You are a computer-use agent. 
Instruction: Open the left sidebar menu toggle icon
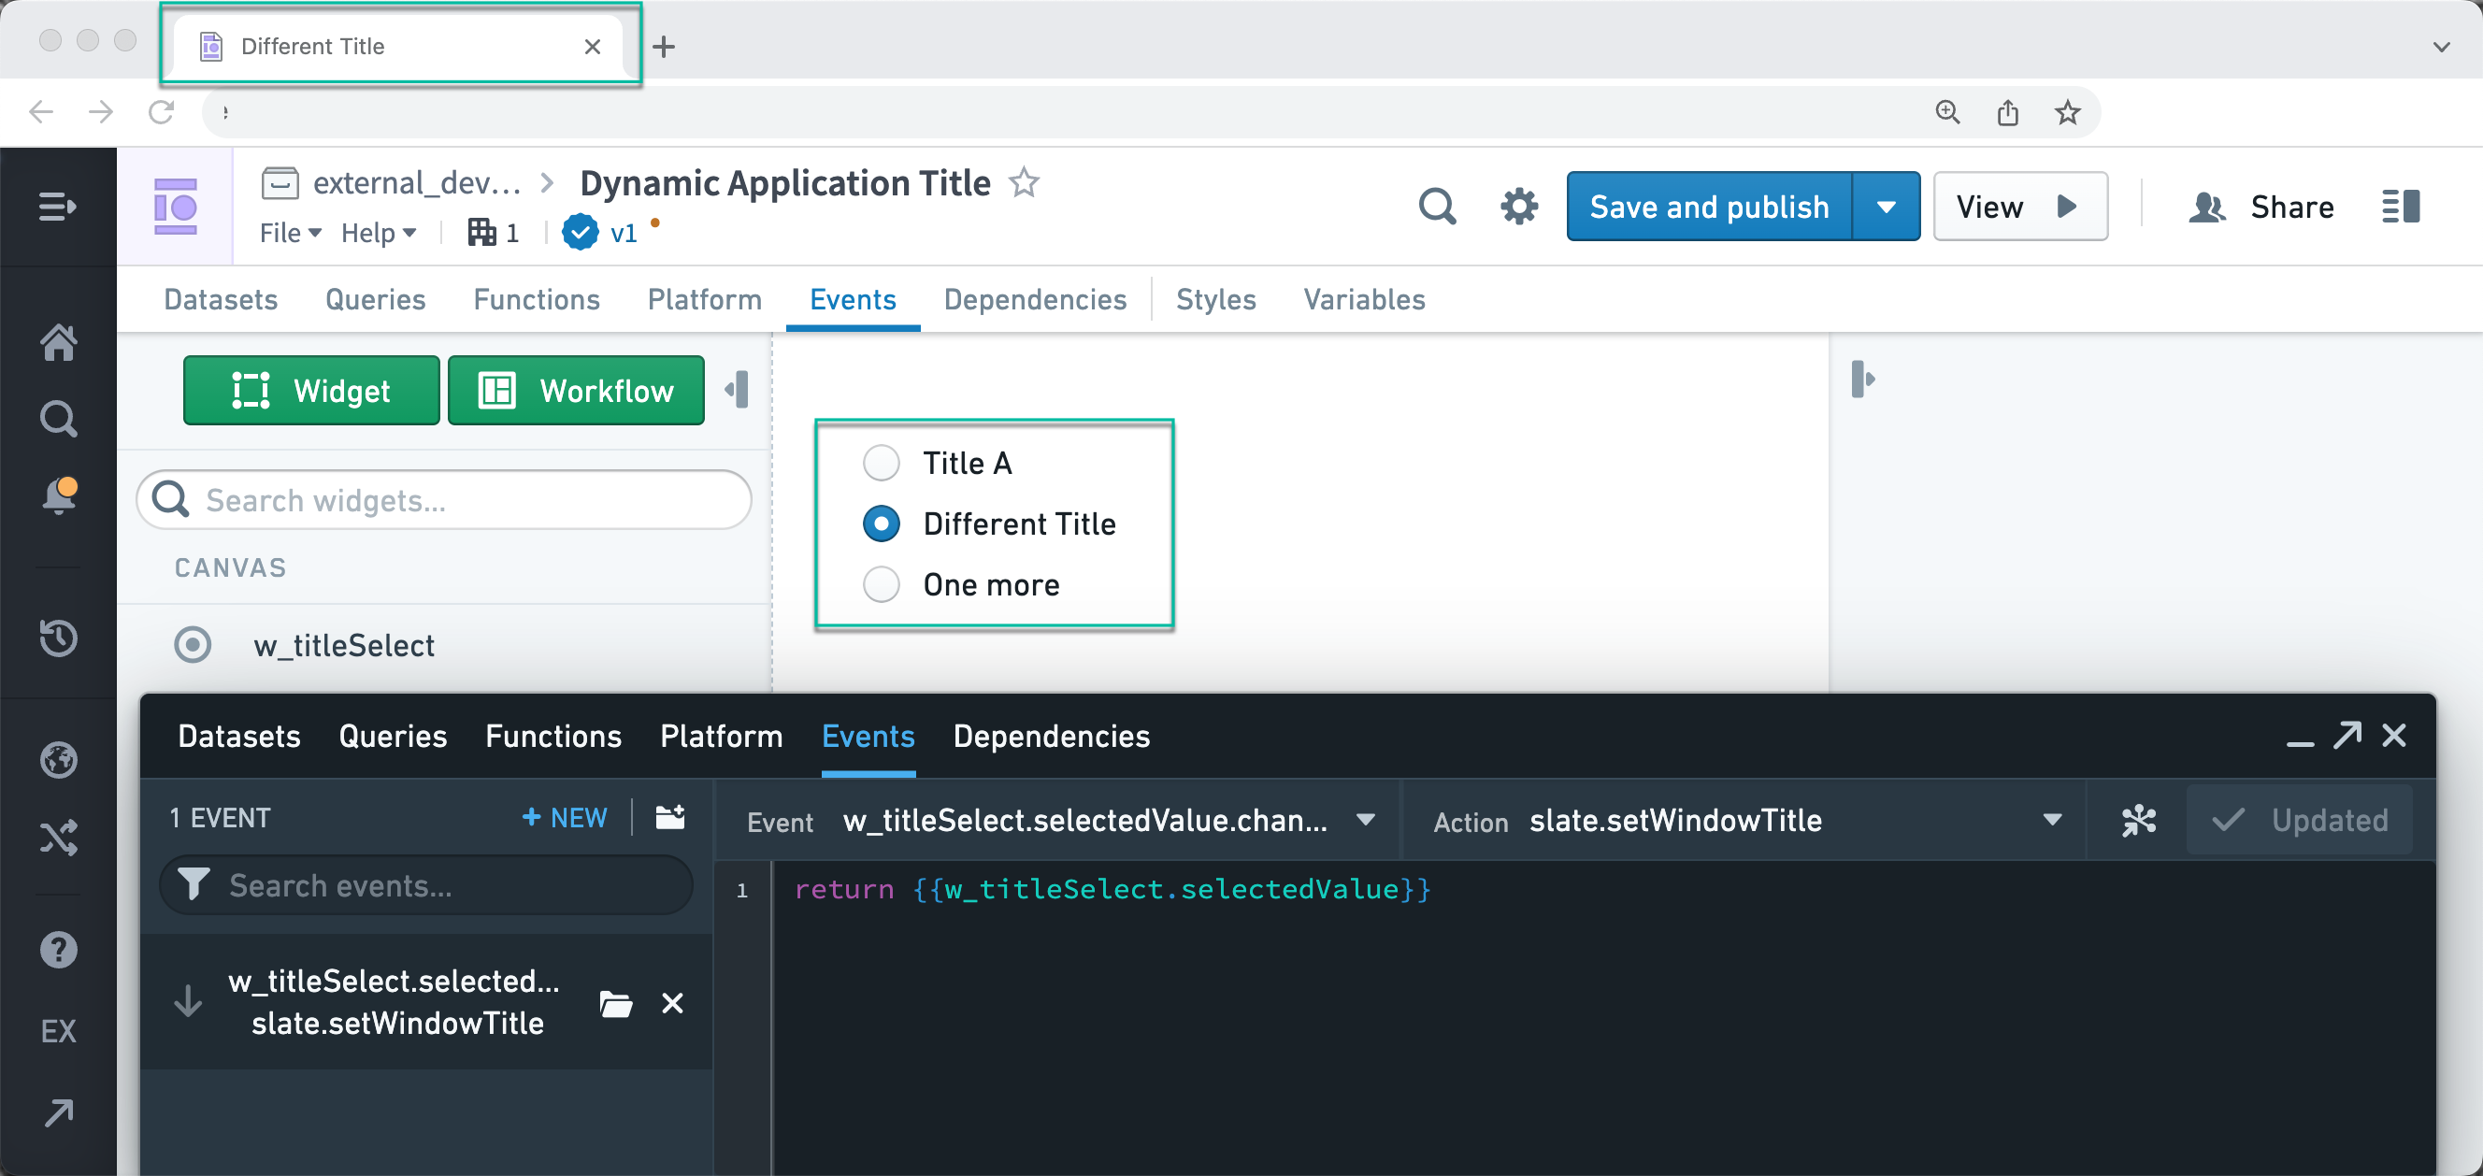[58, 207]
